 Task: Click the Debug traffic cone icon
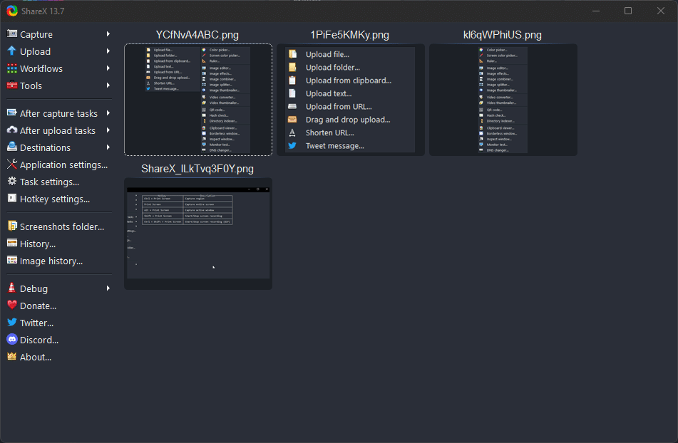coord(12,288)
